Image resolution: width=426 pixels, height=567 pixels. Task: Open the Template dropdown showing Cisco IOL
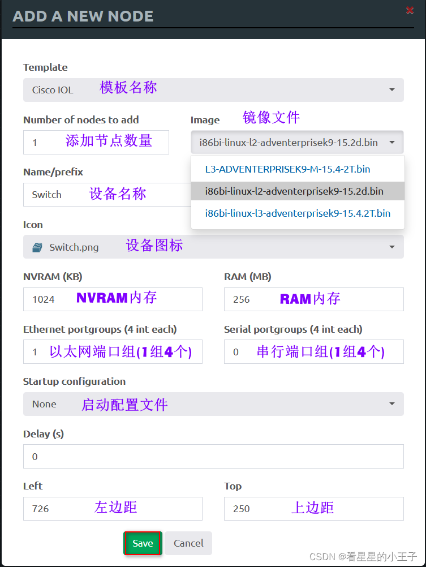(x=213, y=89)
